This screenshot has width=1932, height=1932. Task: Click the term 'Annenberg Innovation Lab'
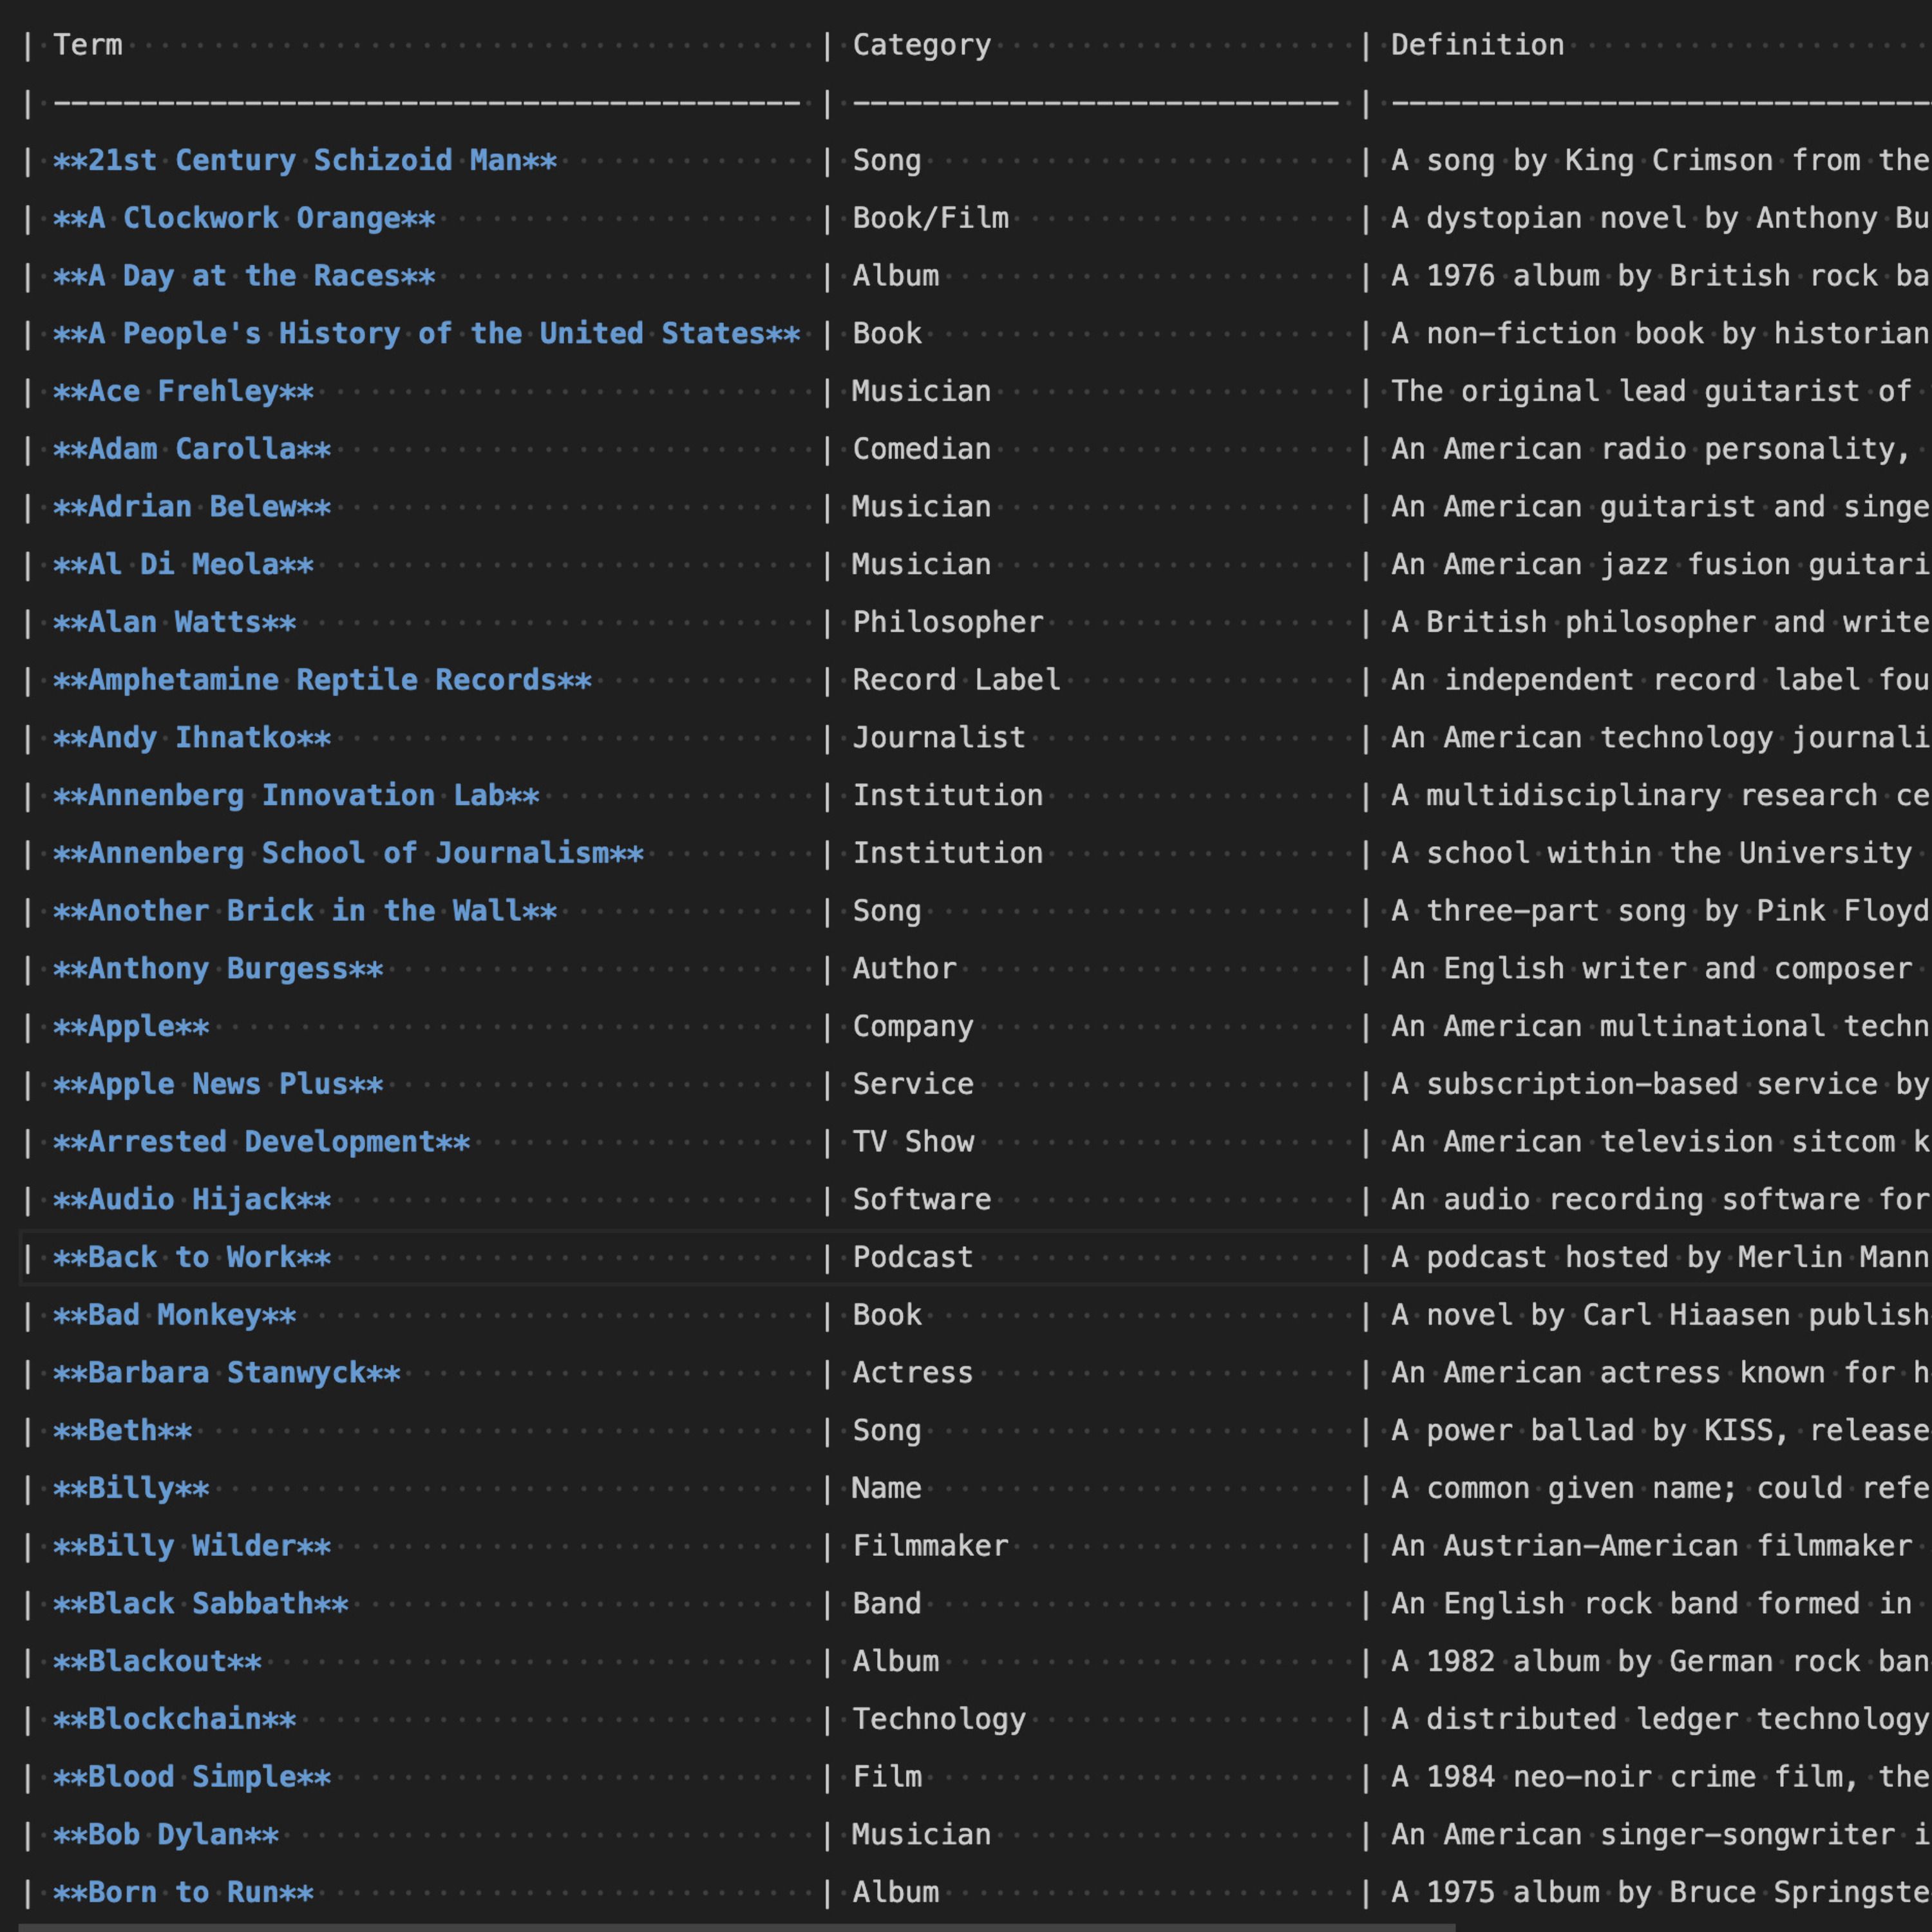pos(296,796)
